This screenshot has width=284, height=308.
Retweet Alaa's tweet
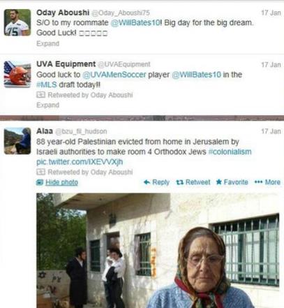(x=193, y=182)
